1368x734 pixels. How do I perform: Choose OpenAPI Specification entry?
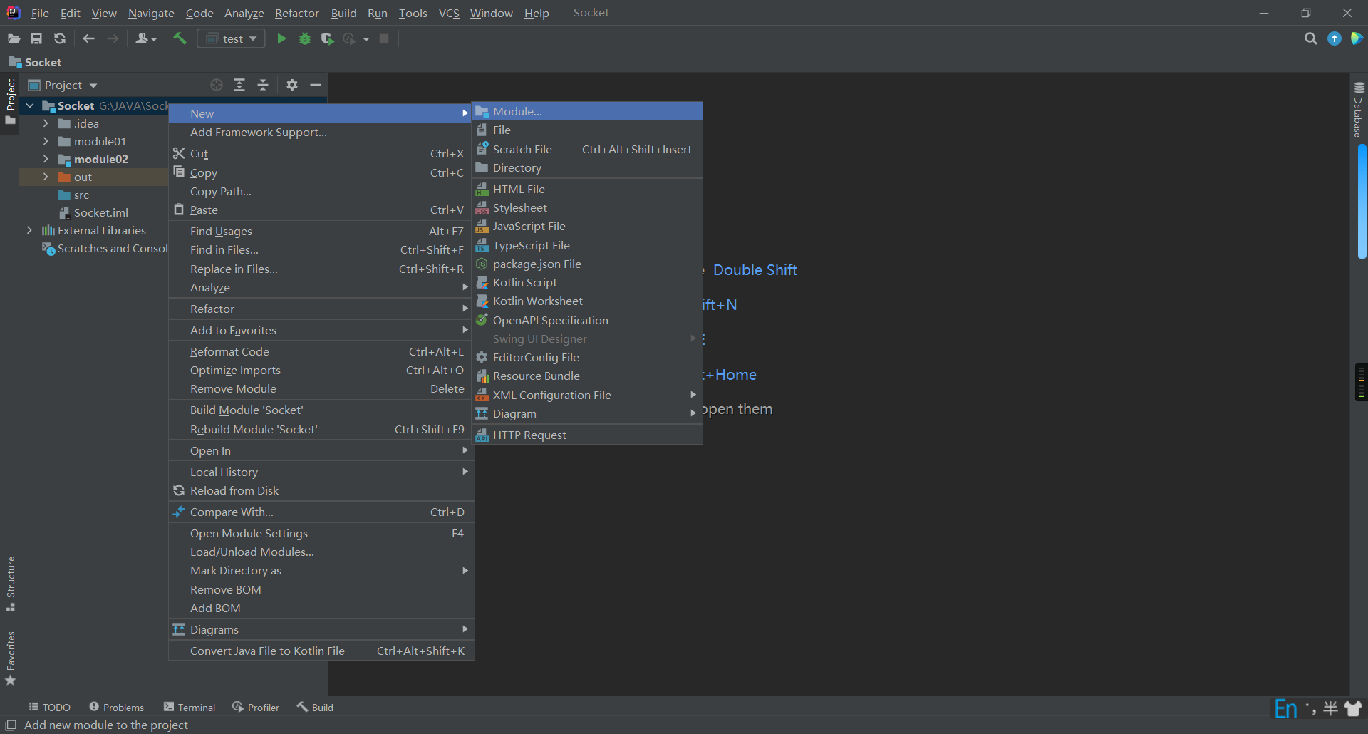click(587, 320)
